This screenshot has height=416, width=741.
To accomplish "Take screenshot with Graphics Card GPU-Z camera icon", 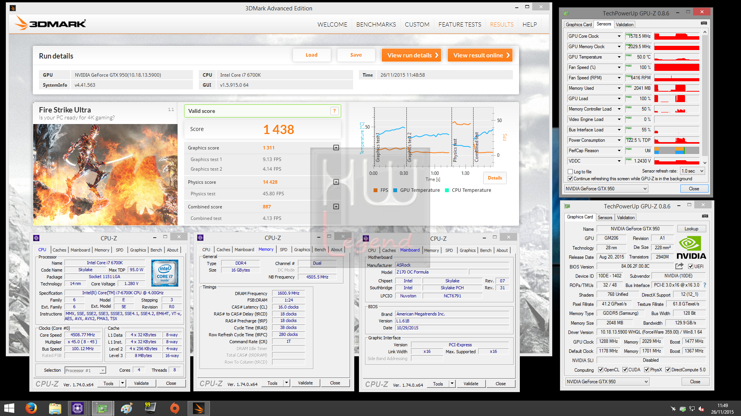I will point(705,216).
